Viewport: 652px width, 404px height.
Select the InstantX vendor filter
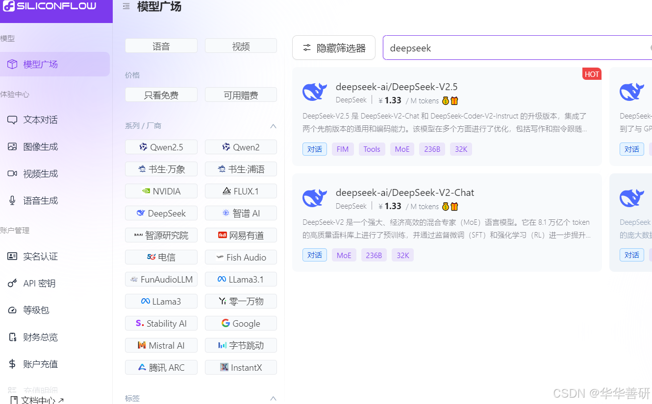(241, 367)
